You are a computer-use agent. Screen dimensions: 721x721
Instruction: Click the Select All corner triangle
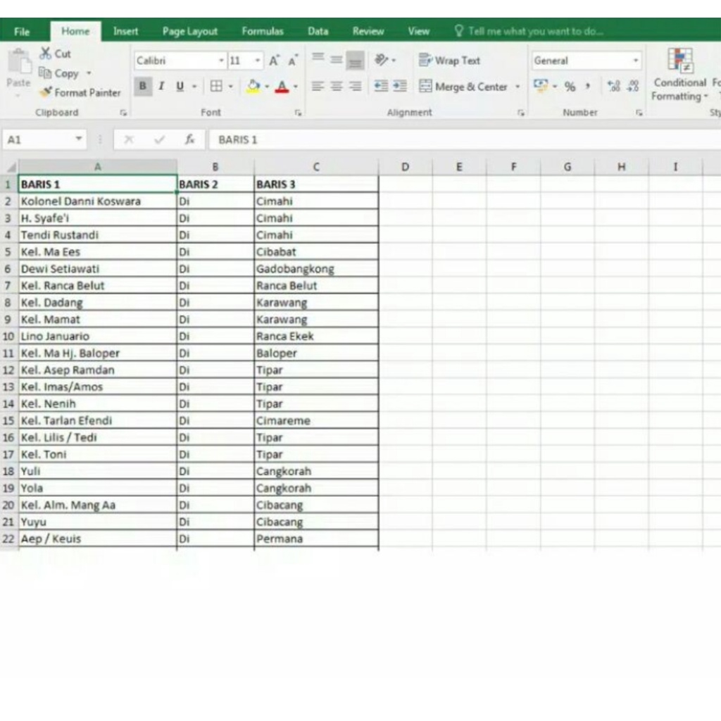point(11,166)
